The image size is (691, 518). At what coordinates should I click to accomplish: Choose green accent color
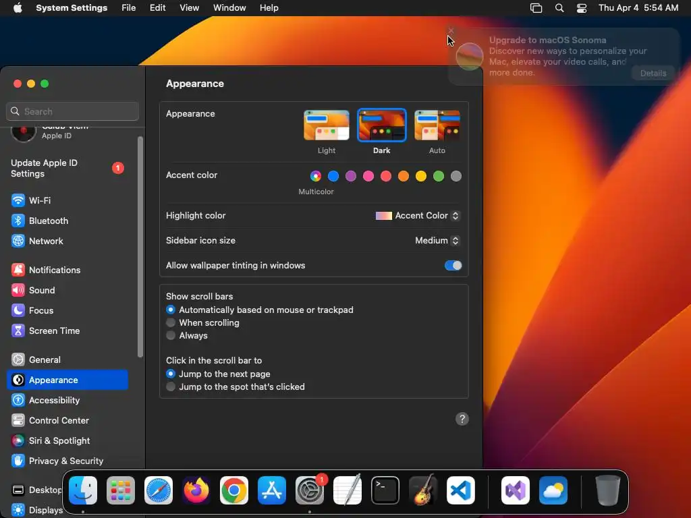[439, 176]
